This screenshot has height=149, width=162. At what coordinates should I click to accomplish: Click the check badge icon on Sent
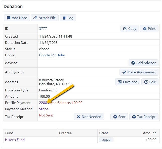115,117
